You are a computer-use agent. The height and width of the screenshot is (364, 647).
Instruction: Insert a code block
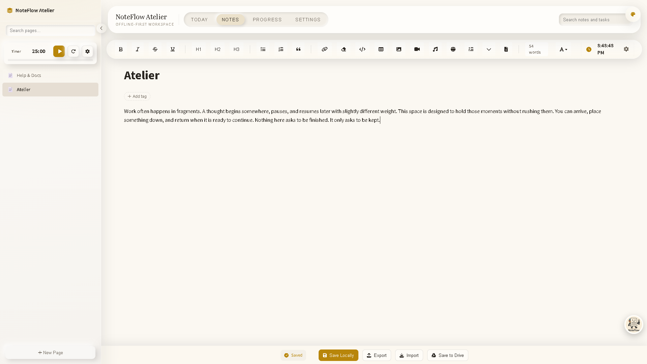click(362, 49)
